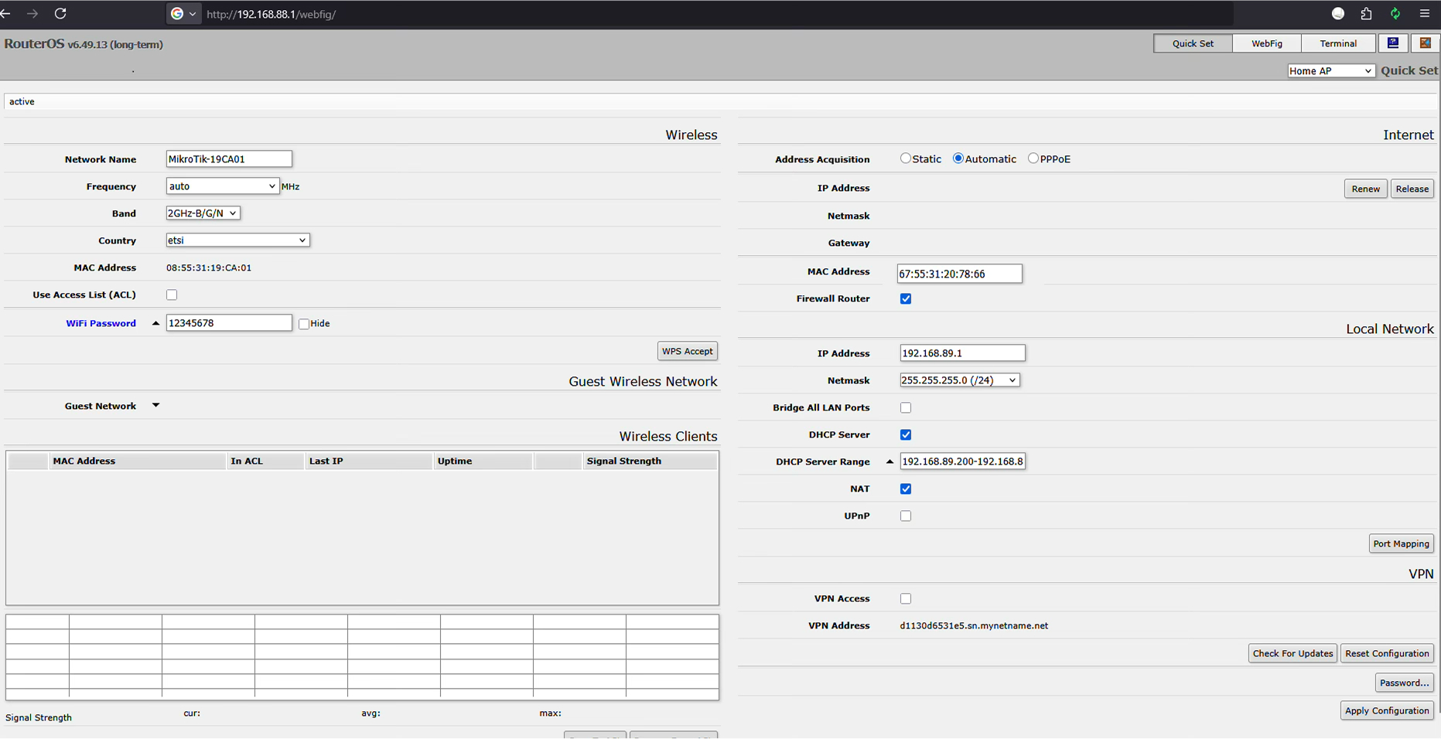Uncheck the NAT checkbox
The height and width of the screenshot is (739, 1441).
tap(906, 489)
